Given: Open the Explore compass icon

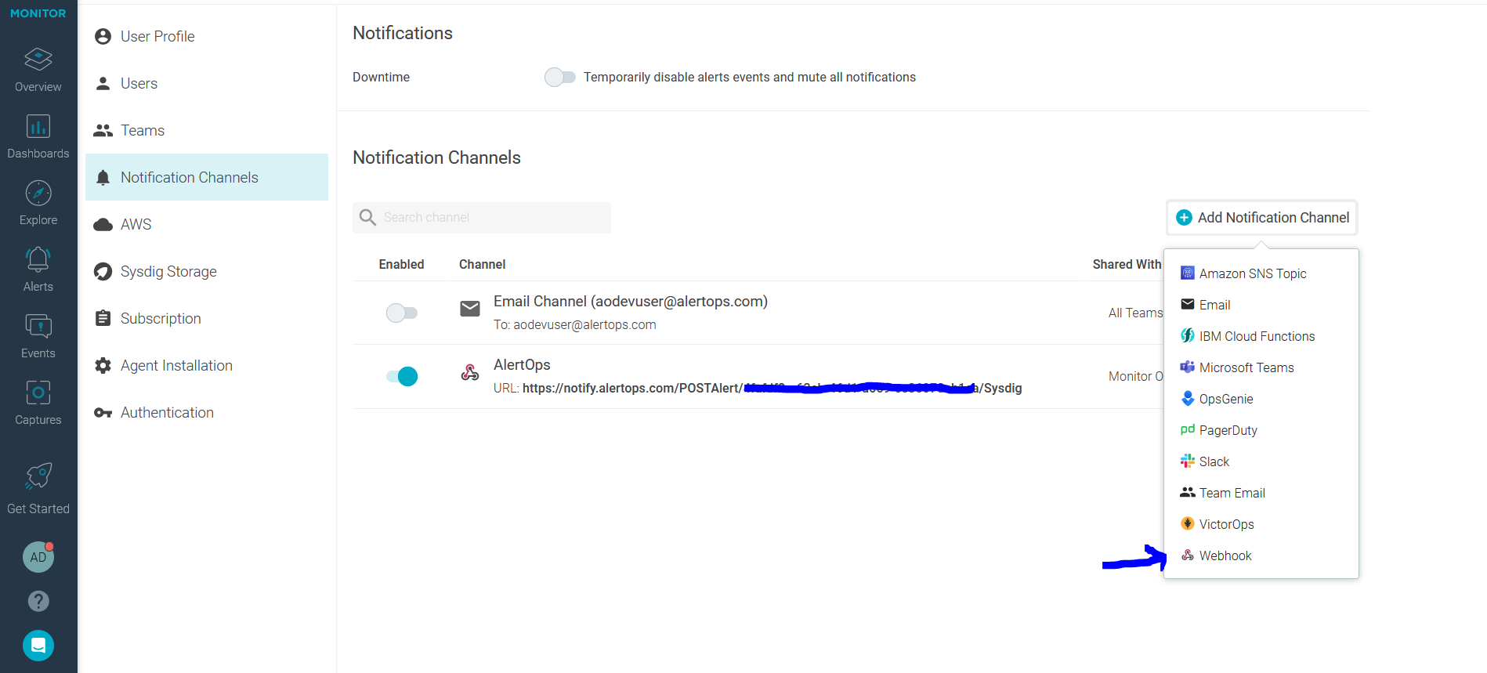Looking at the screenshot, I should (x=38, y=194).
